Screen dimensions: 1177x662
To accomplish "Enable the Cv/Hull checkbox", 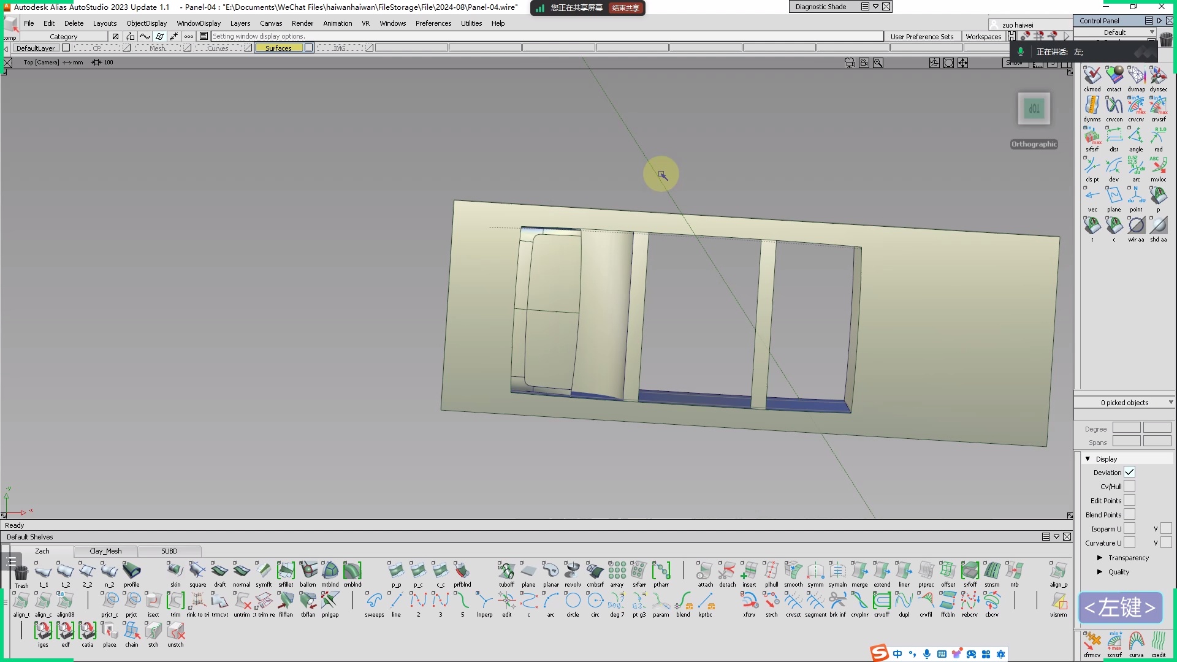I will click(x=1129, y=486).
